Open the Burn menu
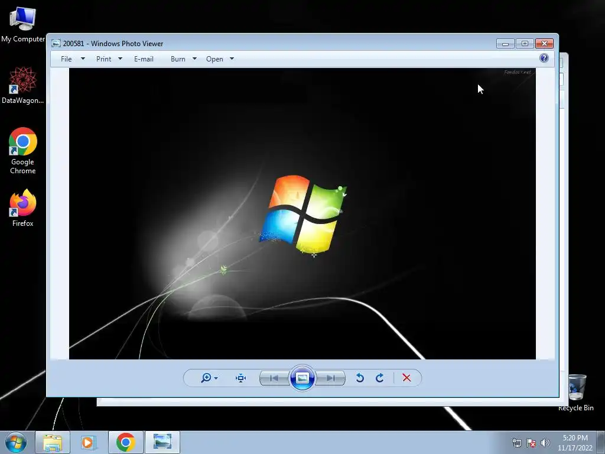The image size is (605, 454). 178,59
